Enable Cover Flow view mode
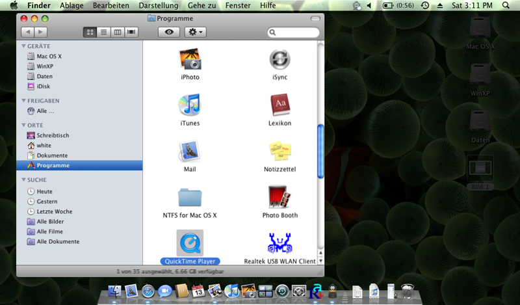 [x=132, y=32]
